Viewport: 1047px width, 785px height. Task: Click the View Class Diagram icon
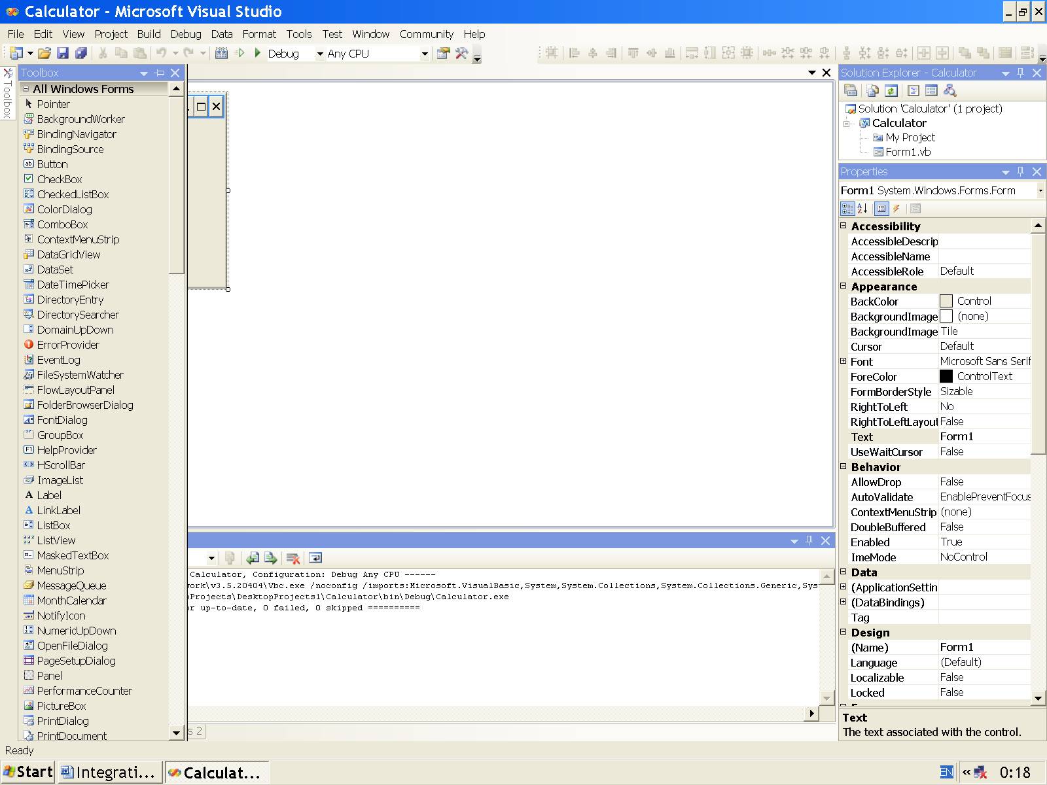[950, 91]
